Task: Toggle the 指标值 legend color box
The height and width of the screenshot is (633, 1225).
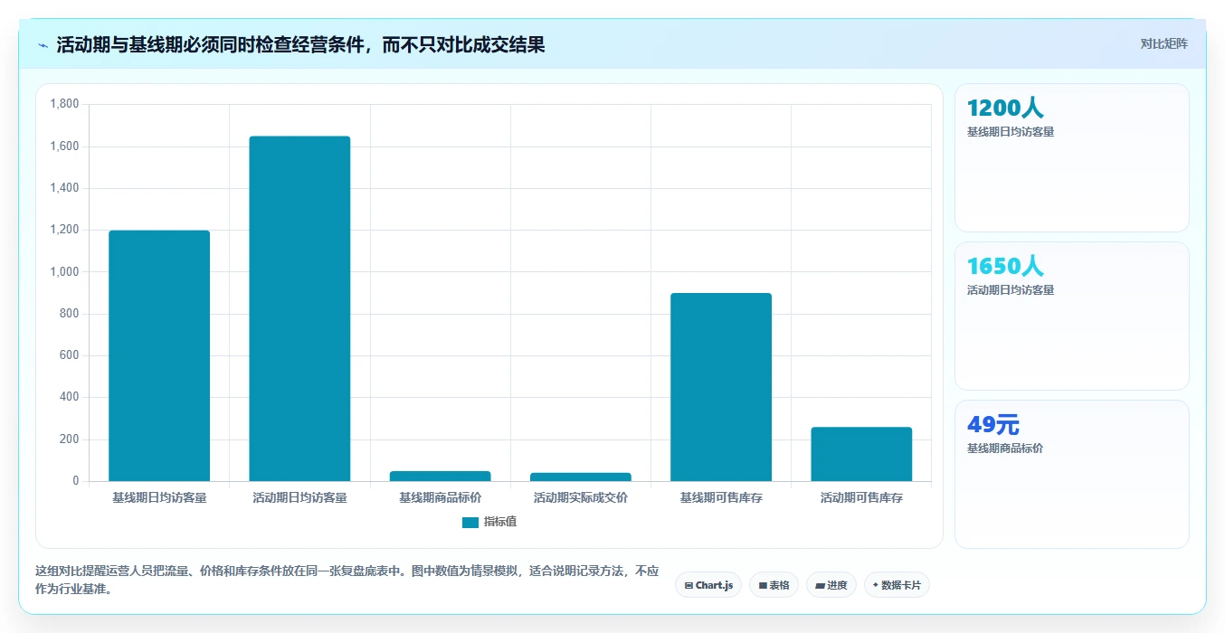Action: pyautogui.click(x=470, y=523)
